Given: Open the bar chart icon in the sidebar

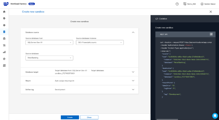Looking at the screenshot, I should (x=4, y=52).
